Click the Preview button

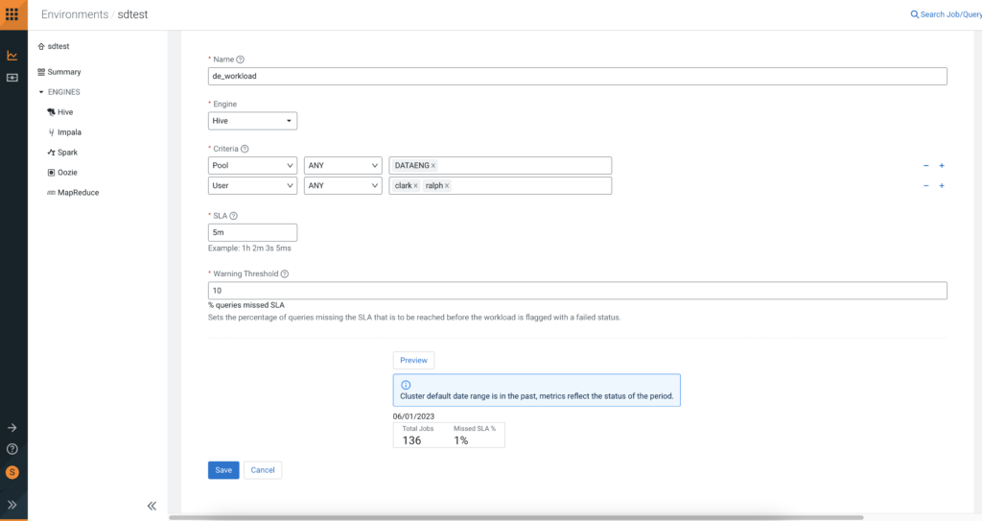(x=413, y=360)
